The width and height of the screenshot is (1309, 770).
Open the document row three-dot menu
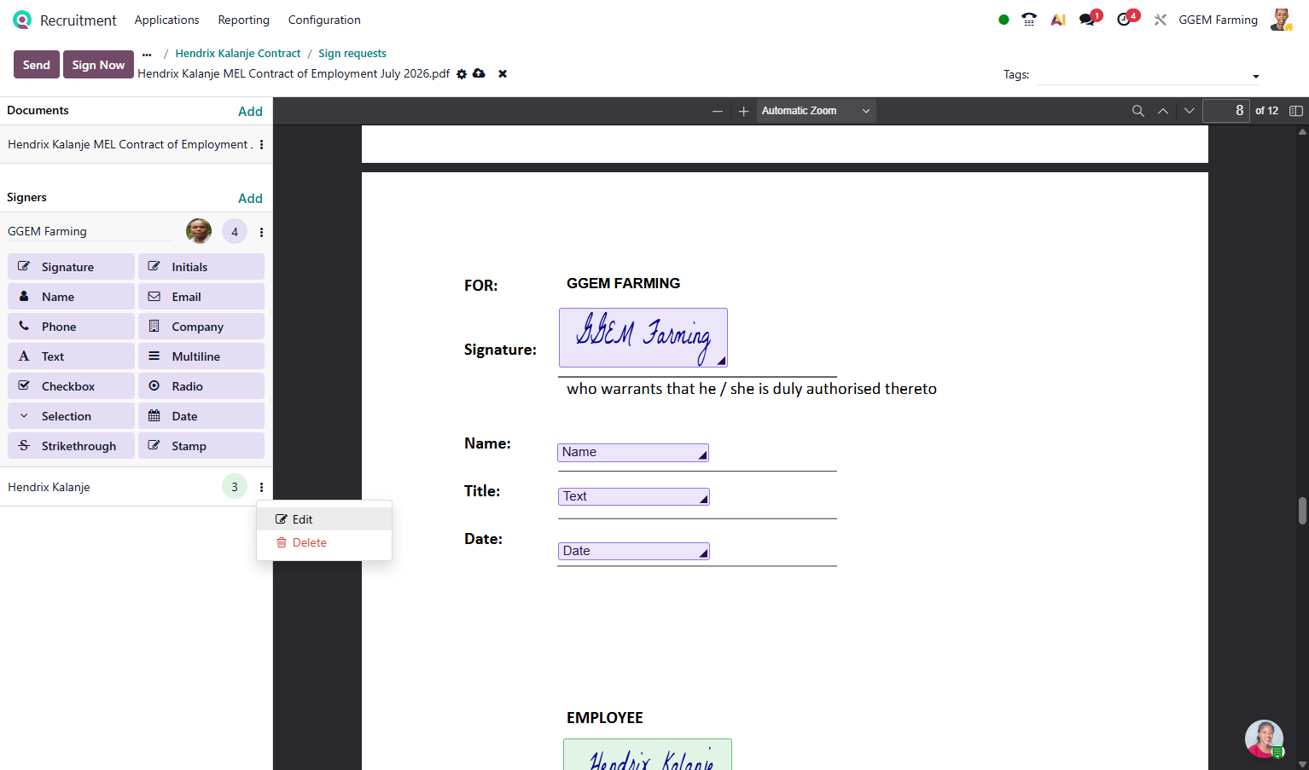coord(261,145)
